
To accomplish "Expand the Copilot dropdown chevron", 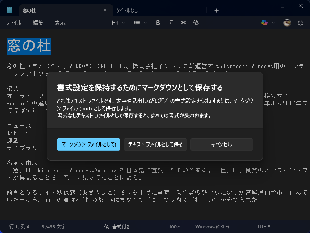I will tap(273, 23).
